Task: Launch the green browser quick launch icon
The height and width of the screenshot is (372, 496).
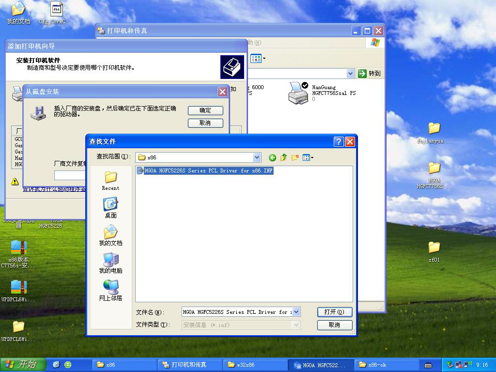Action: click(x=68, y=365)
